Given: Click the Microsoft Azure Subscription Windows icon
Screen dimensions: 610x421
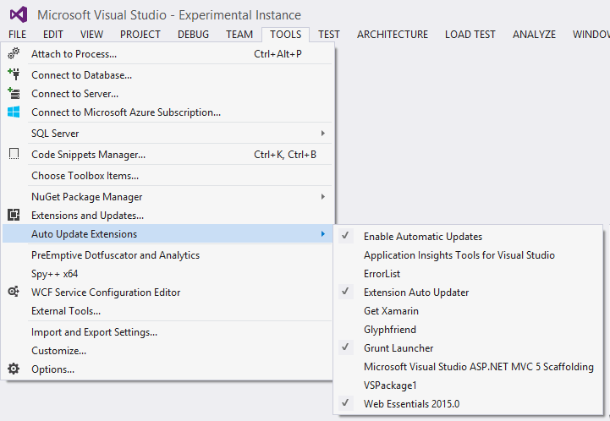Looking at the screenshot, I should pyautogui.click(x=14, y=112).
